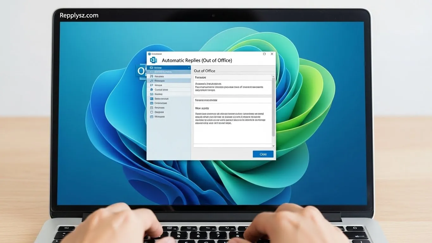The image size is (432, 243).
Task: Click the history clock icon in the sidebar
Action: [x=151, y=94]
